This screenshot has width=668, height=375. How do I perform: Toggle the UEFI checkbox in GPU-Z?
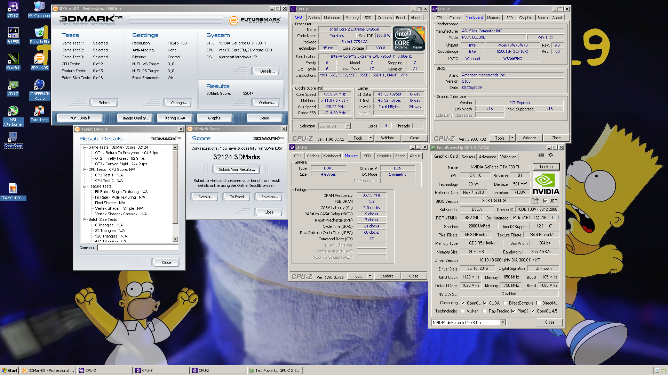click(545, 201)
